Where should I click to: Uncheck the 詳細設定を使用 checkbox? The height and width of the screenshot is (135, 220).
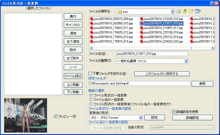coord(174,112)
